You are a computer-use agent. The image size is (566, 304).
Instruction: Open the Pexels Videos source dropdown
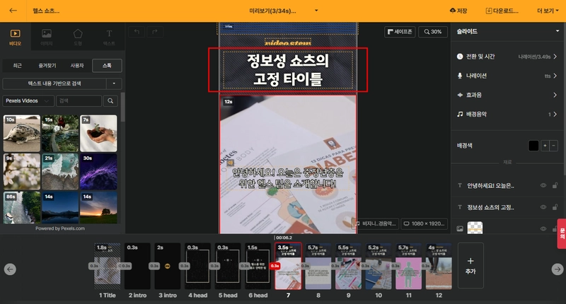pos(28,101)
